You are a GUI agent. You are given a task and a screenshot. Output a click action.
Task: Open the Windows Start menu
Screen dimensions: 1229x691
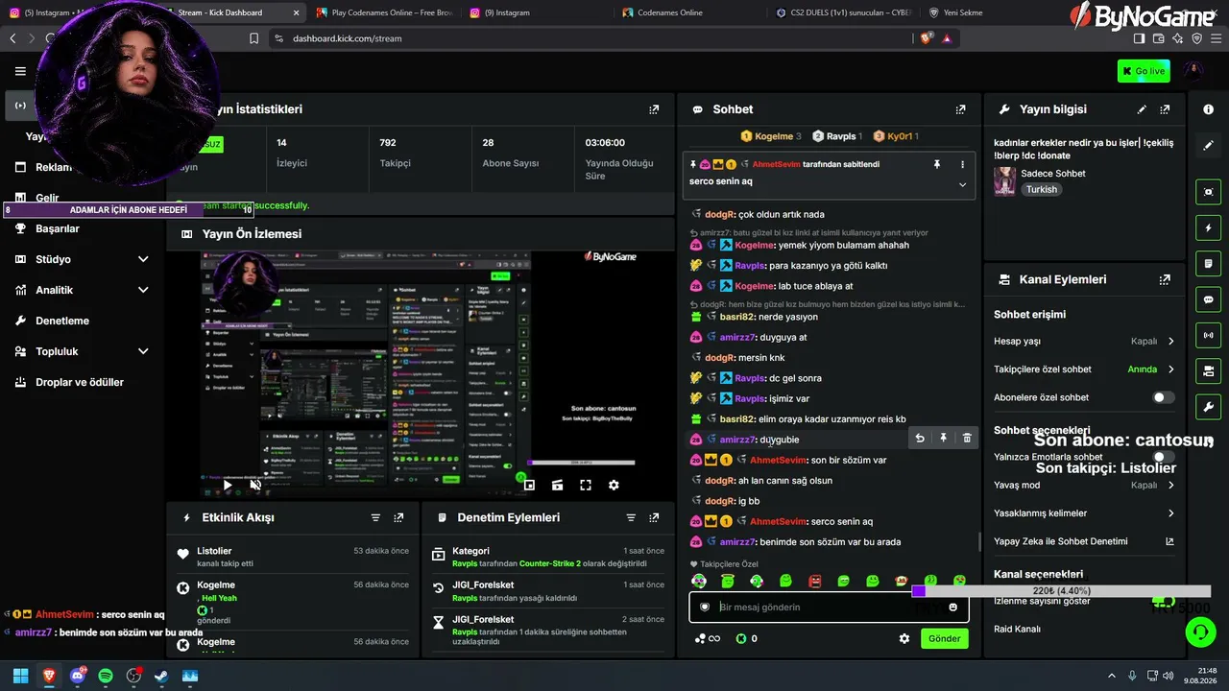click(20, 676)
